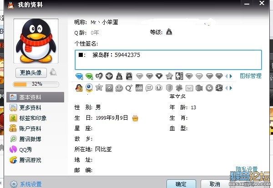
Task: Click the gender value 男
Action: (98, 107)
